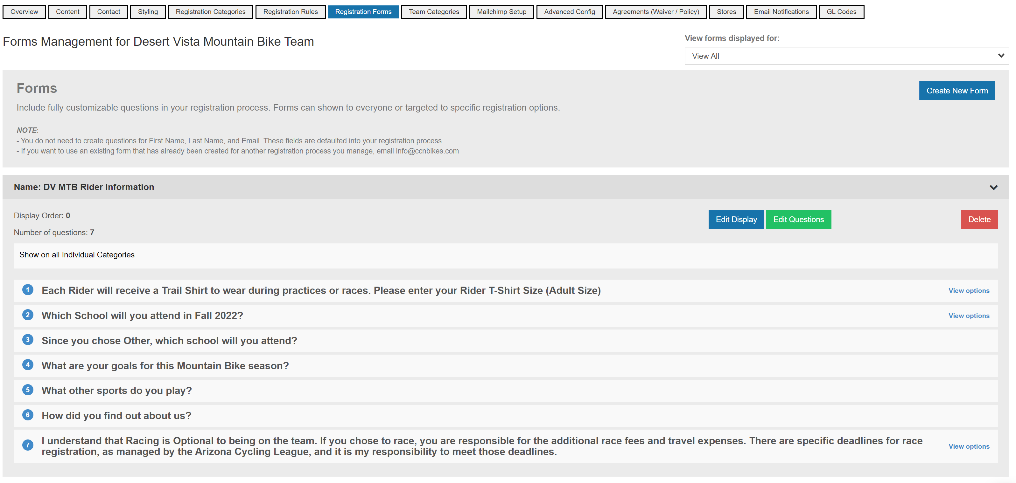1016x483 pixels.
Task: View options for the Racing is Optional question
Action: (968, 446)
